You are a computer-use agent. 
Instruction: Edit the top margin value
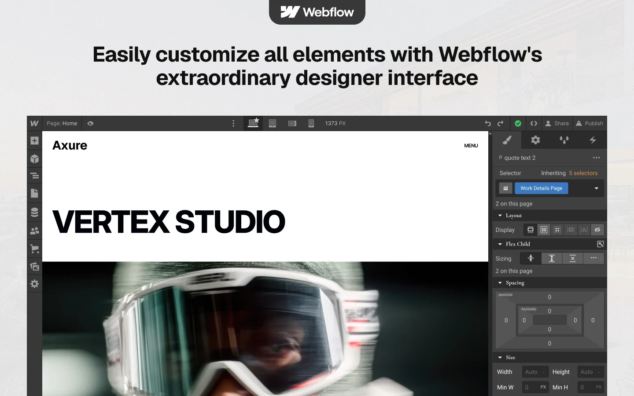click(549, 297)
